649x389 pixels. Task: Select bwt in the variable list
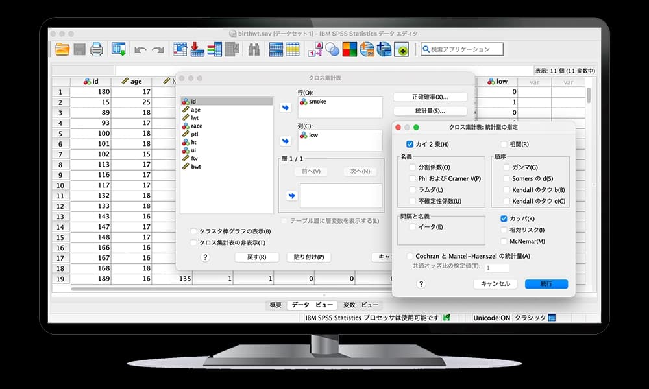227,166
